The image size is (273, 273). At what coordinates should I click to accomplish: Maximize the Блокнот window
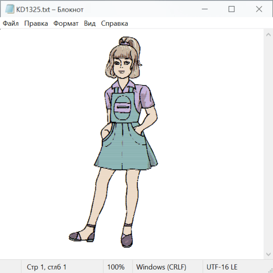pyautogui.click(x=231, y=9)
